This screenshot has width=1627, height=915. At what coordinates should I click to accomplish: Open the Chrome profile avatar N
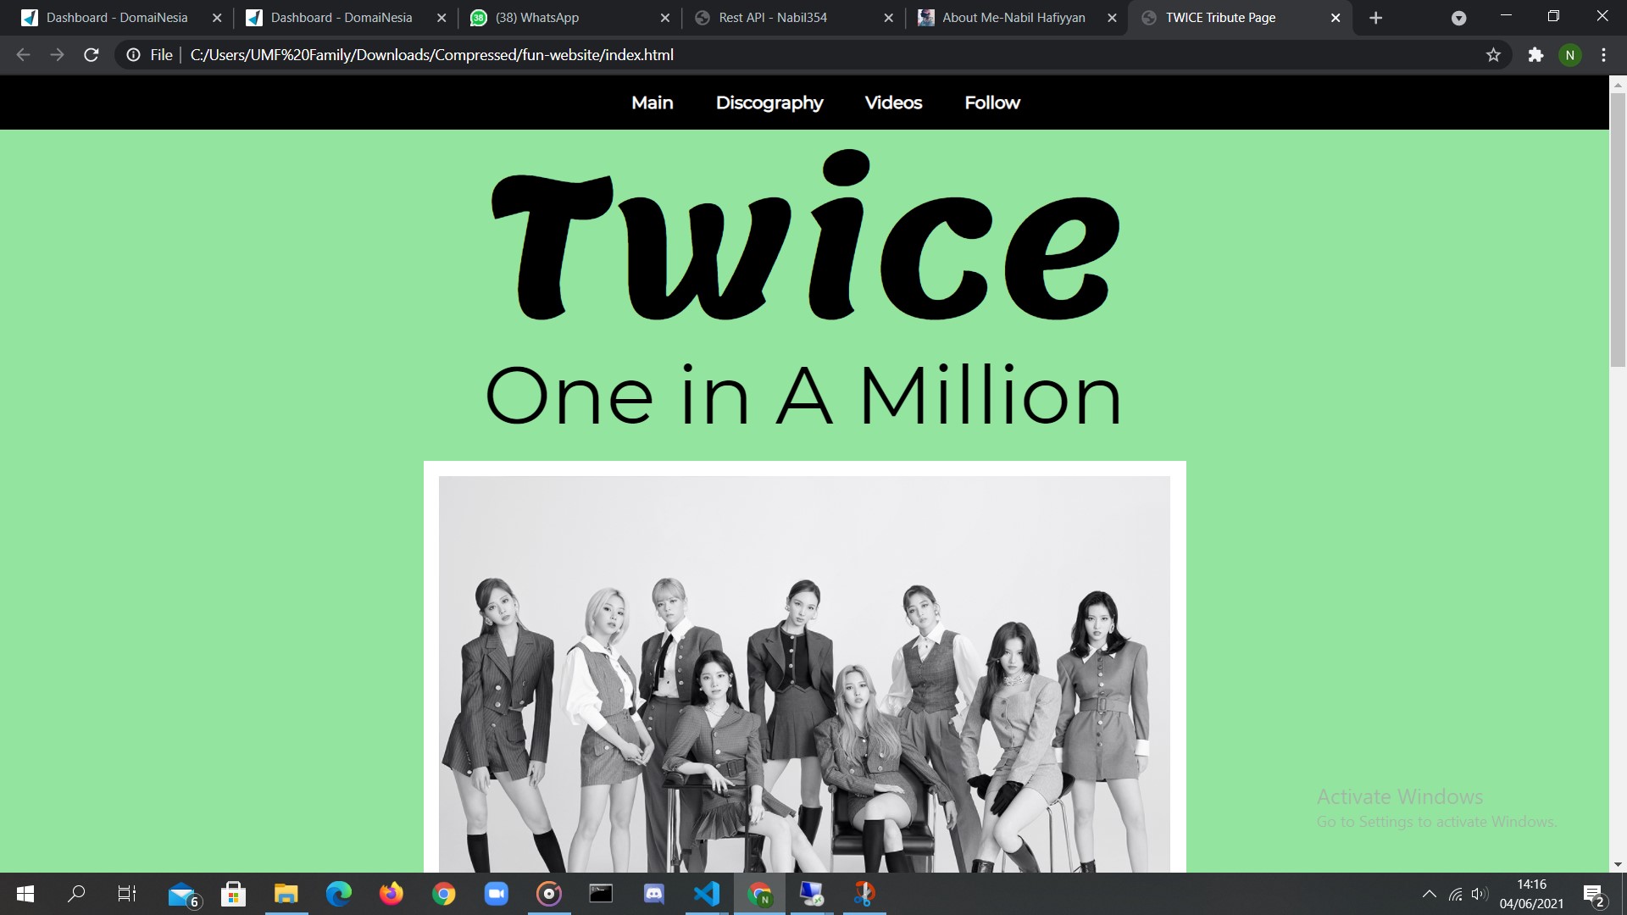tap(1569, 55)
